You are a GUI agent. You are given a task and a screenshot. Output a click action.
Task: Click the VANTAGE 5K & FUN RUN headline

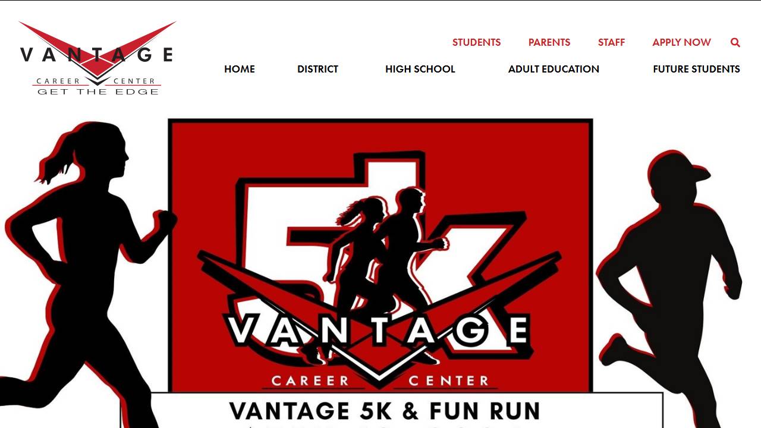point(385,411)
